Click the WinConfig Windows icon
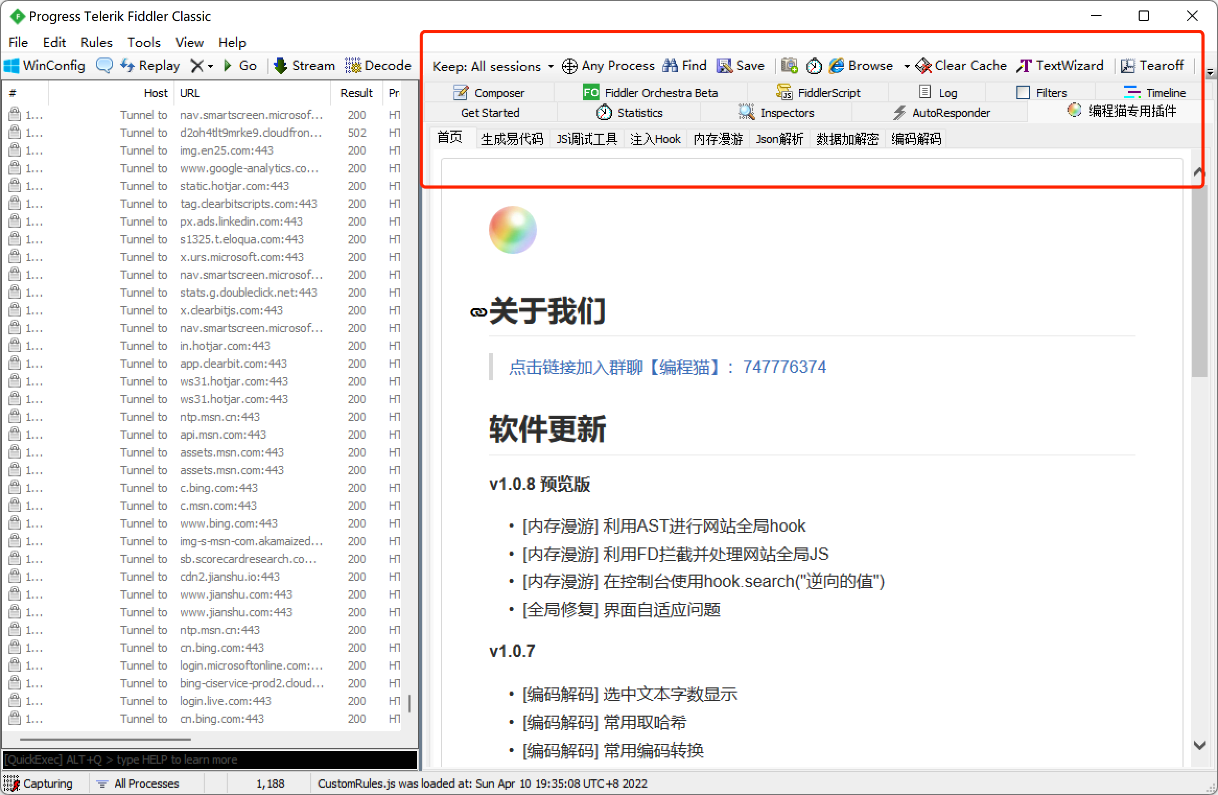Viewport: 1218px width, 795px height. 11,66
